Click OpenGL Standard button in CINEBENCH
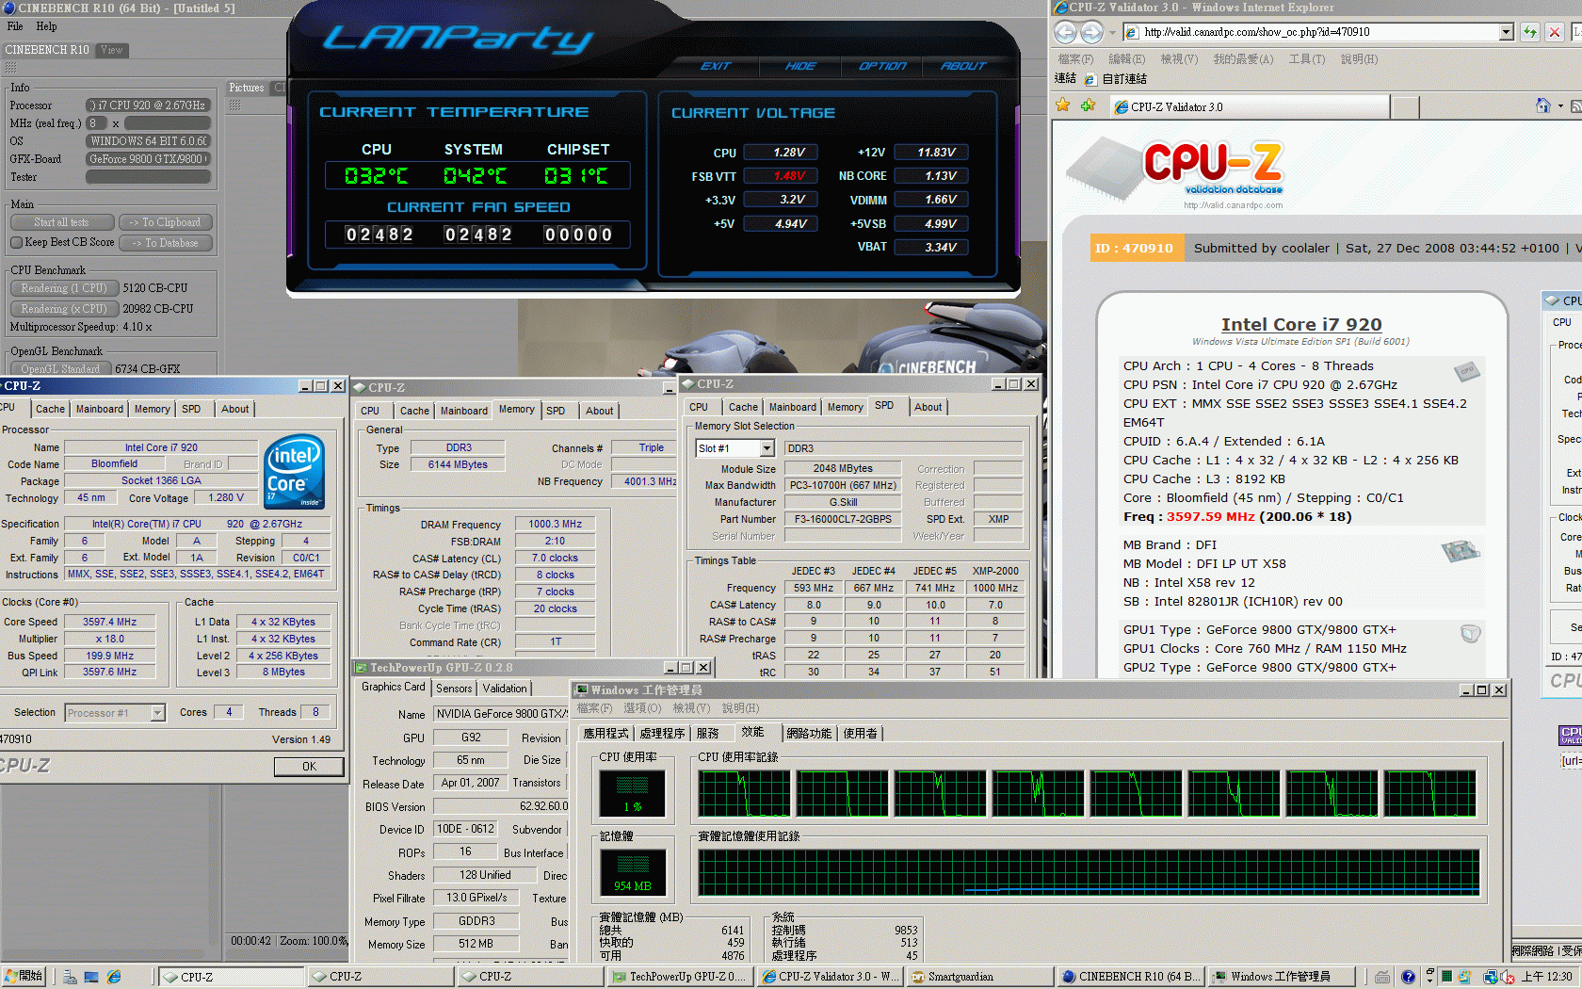The image size is (1582, 989). [60, 369]
